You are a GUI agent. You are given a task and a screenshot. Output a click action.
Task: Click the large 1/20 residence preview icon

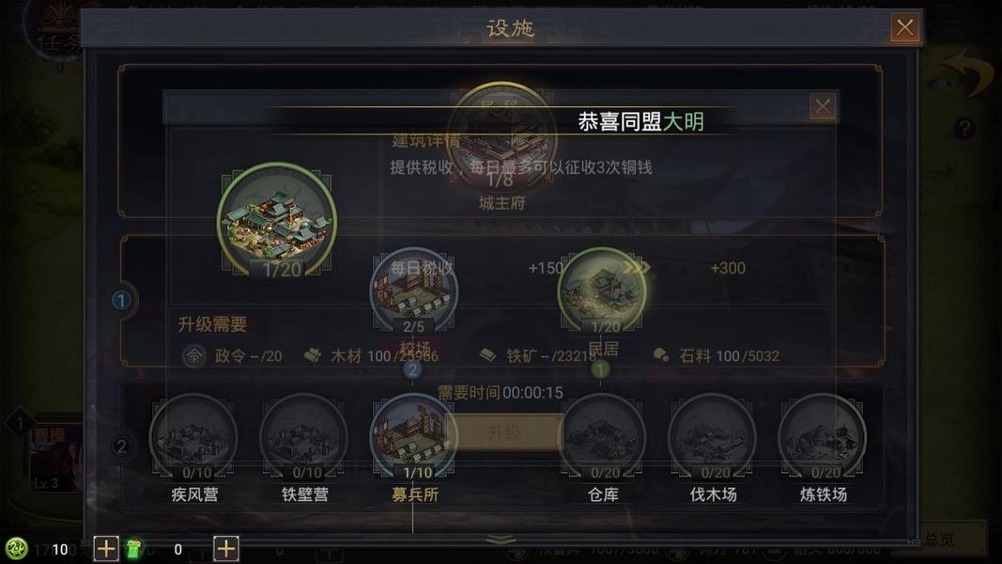tap(277, 221)
